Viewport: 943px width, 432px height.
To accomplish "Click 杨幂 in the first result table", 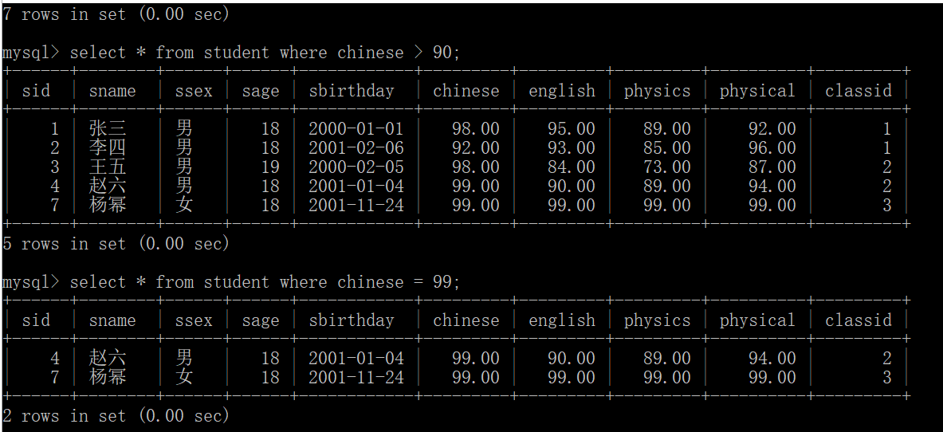I will 108,205.
